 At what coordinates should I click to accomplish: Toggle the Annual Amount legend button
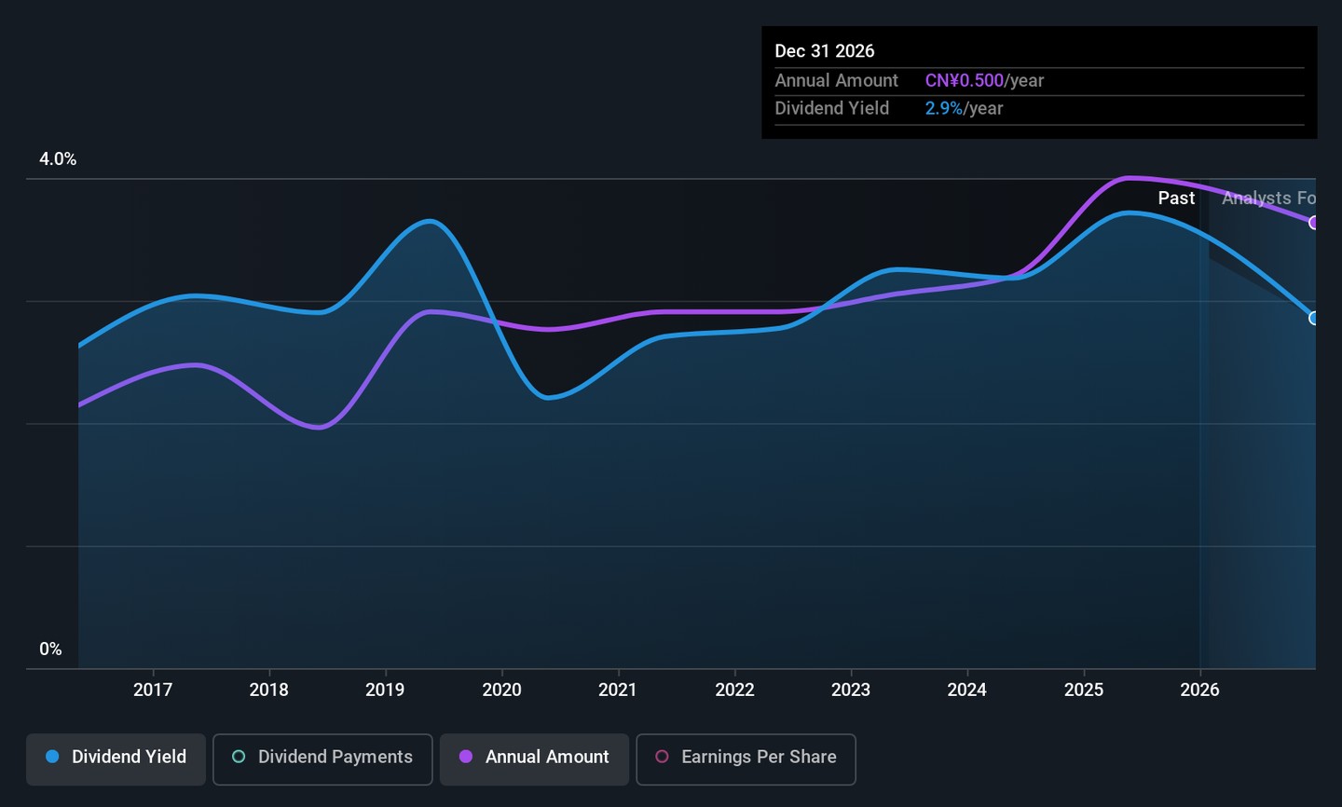pos(534,759)
